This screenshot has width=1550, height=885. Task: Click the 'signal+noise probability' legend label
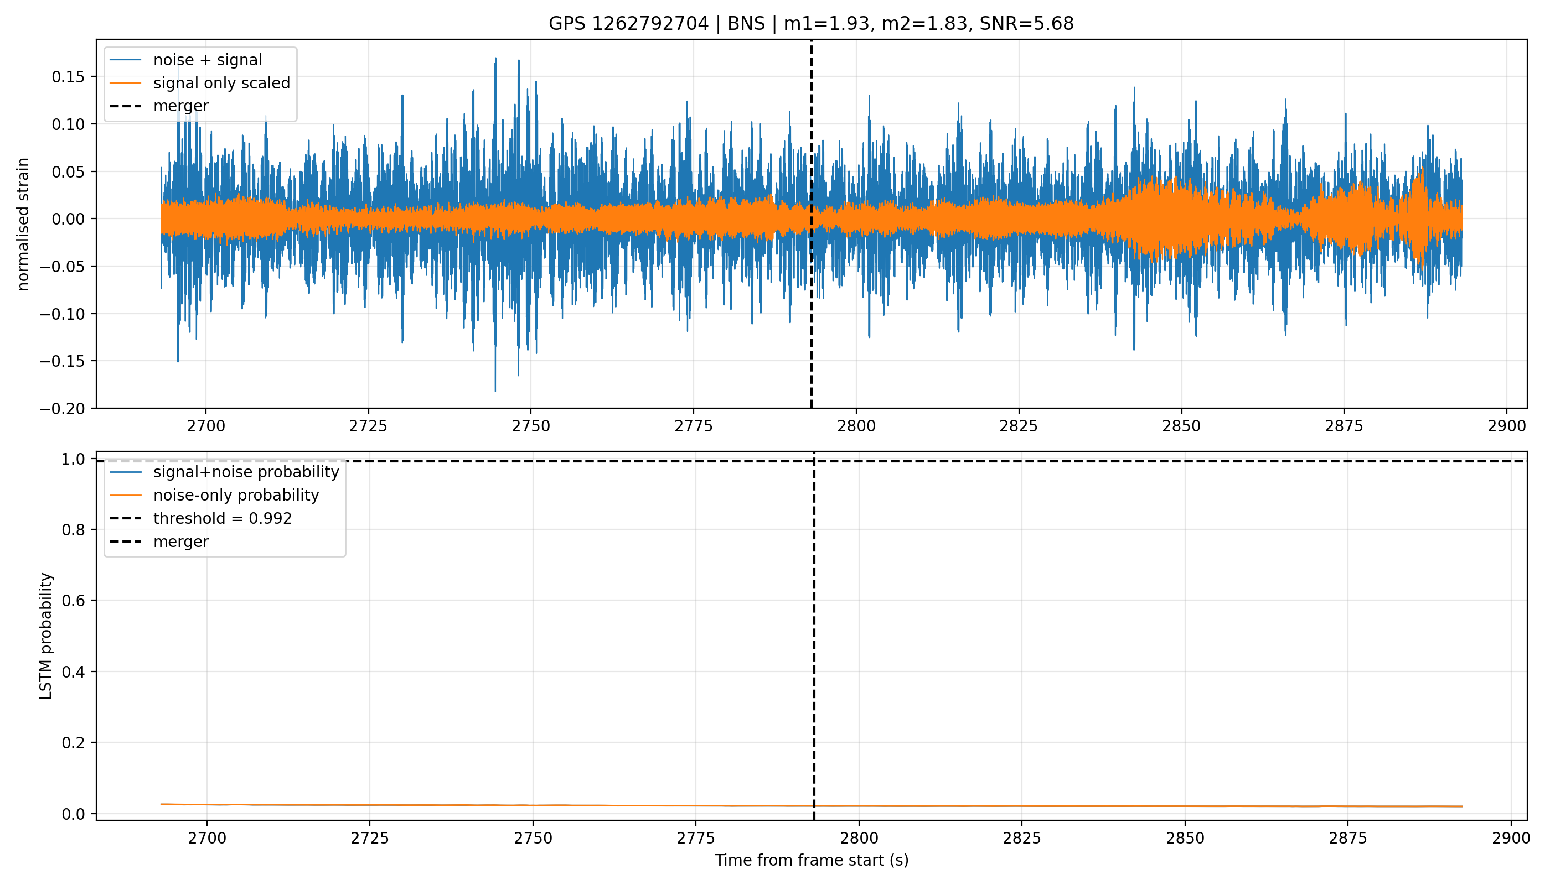point(224,472)
